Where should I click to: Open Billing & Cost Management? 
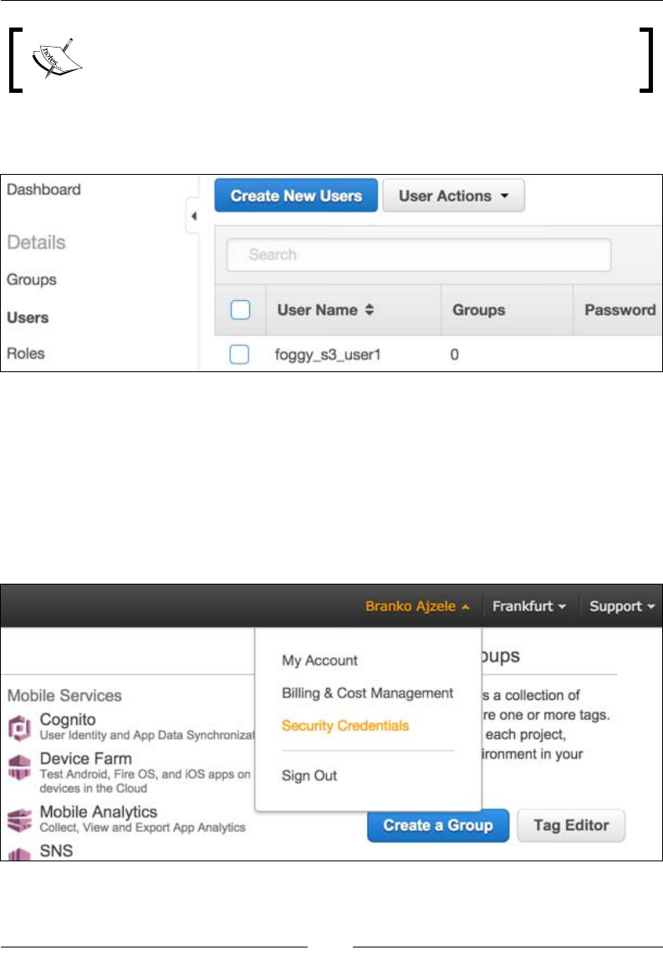click(x=367, y=692)
